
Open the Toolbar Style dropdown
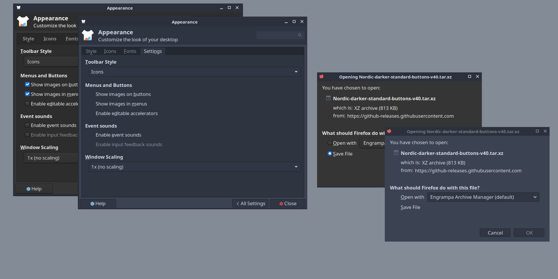pos(194,71)
